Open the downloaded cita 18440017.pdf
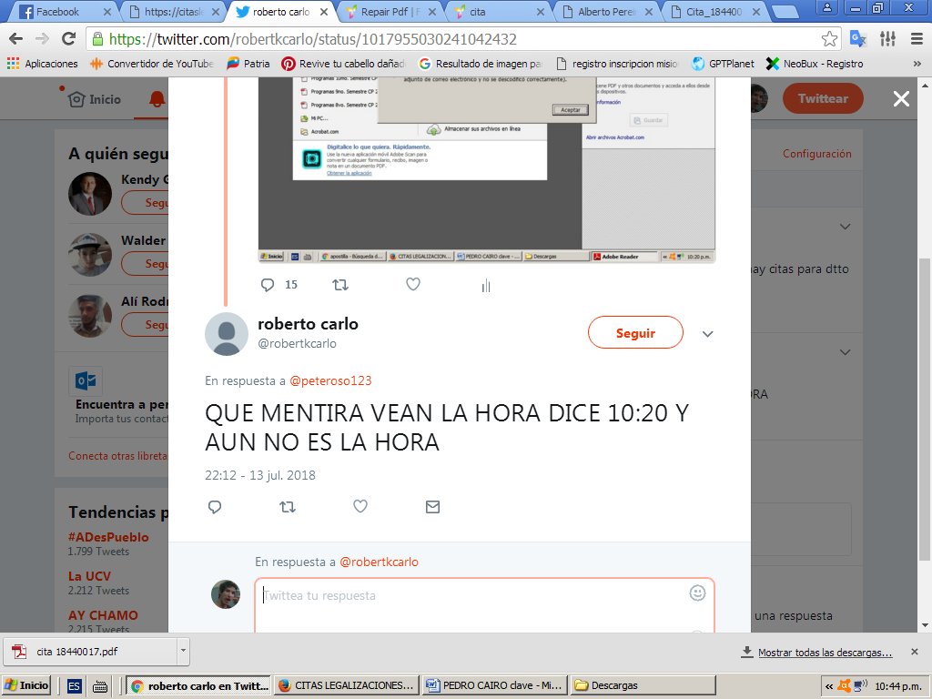This screenshot has width=932, height=699. [x=90, y=652]
